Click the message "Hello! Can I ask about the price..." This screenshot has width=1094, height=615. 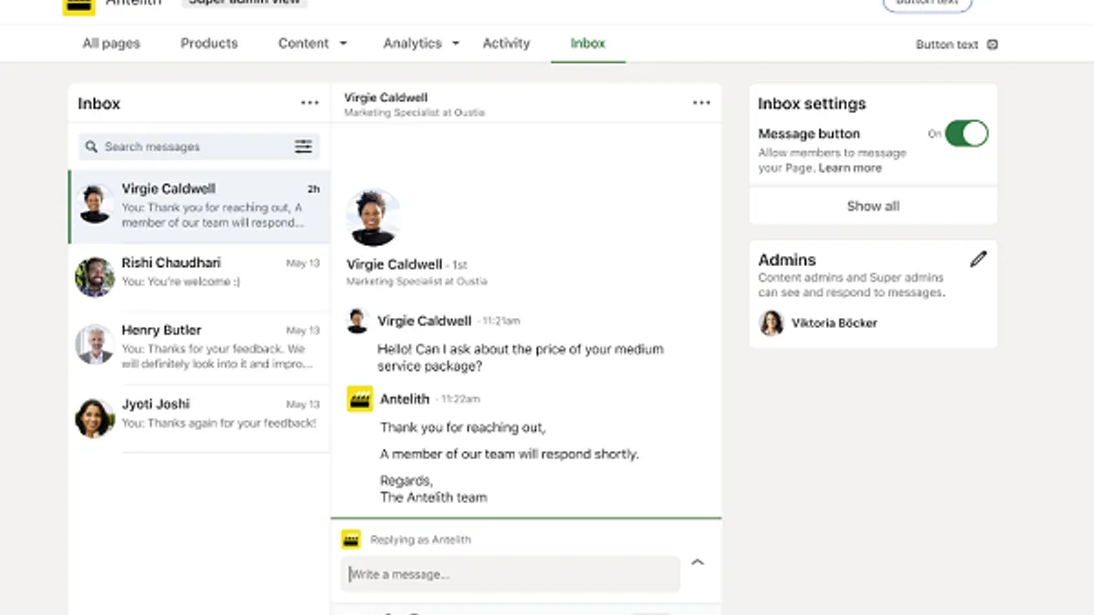pyautogui.click(x=521, y=357)
